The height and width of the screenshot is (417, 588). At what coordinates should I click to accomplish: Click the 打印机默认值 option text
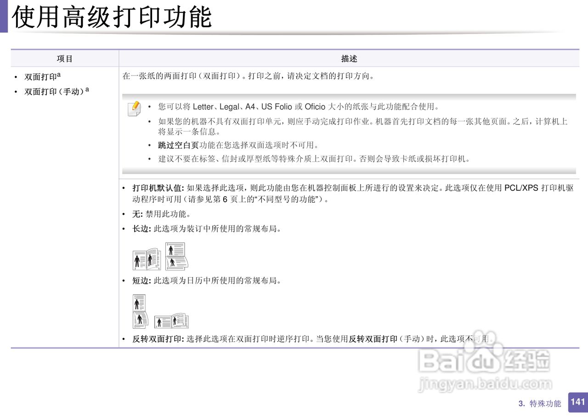click(353, 194)
